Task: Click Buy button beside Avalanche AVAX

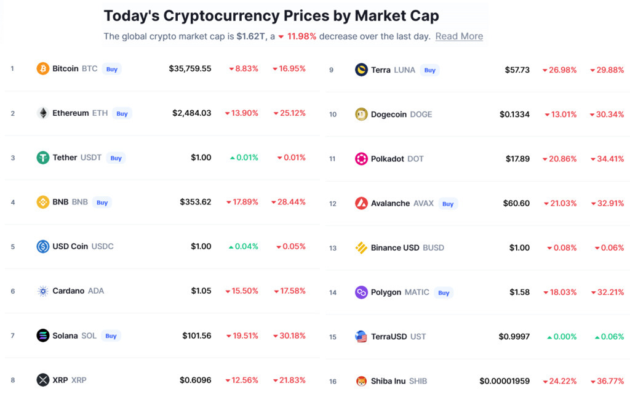Action: 448,204
